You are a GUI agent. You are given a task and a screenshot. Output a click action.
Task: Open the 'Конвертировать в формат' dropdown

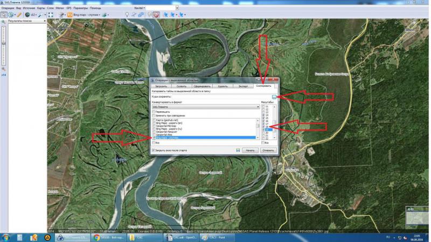(x=206, y=107)
